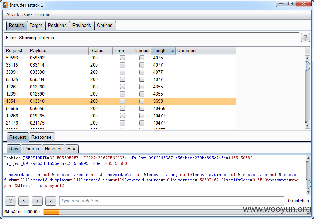Click the JSESSIONID cookie value text

88,158
